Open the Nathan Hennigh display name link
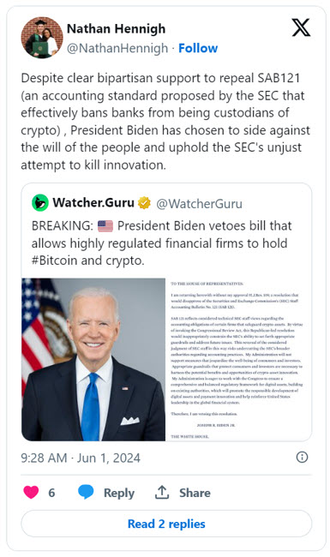 point(117,28)
